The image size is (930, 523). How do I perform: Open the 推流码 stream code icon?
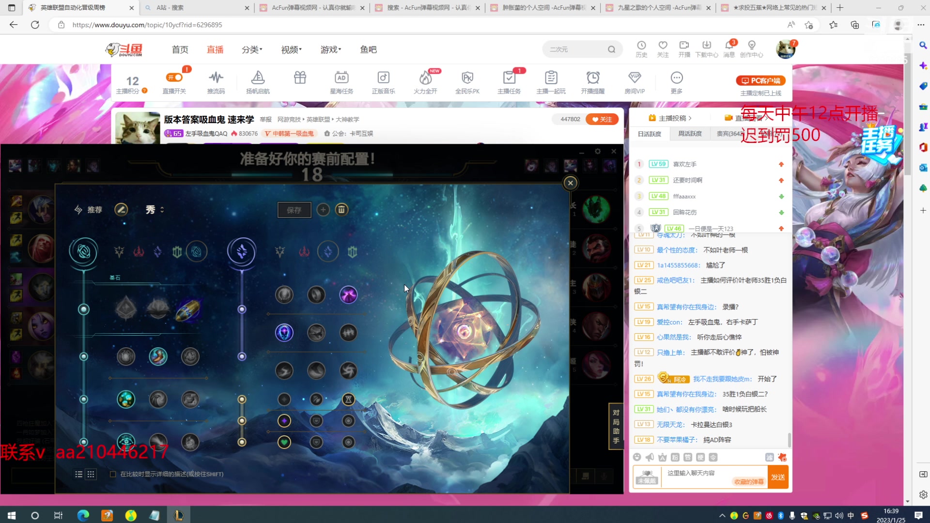click(x=216, y=77)
